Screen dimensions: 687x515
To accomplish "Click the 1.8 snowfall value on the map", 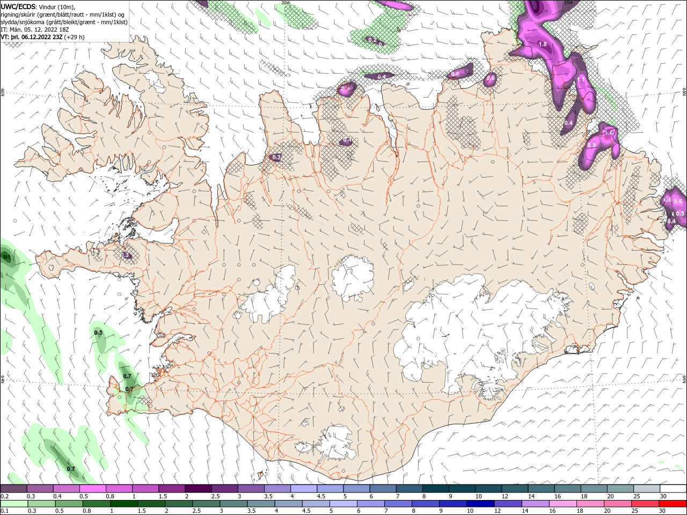I will click(x=542, y=44).
